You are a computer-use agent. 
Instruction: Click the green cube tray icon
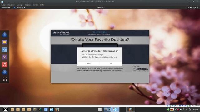pyautogui.click(x=168, y=110)
